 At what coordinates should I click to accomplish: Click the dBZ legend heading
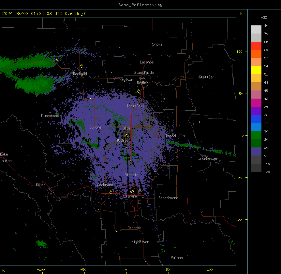click(x=264, y=17)
